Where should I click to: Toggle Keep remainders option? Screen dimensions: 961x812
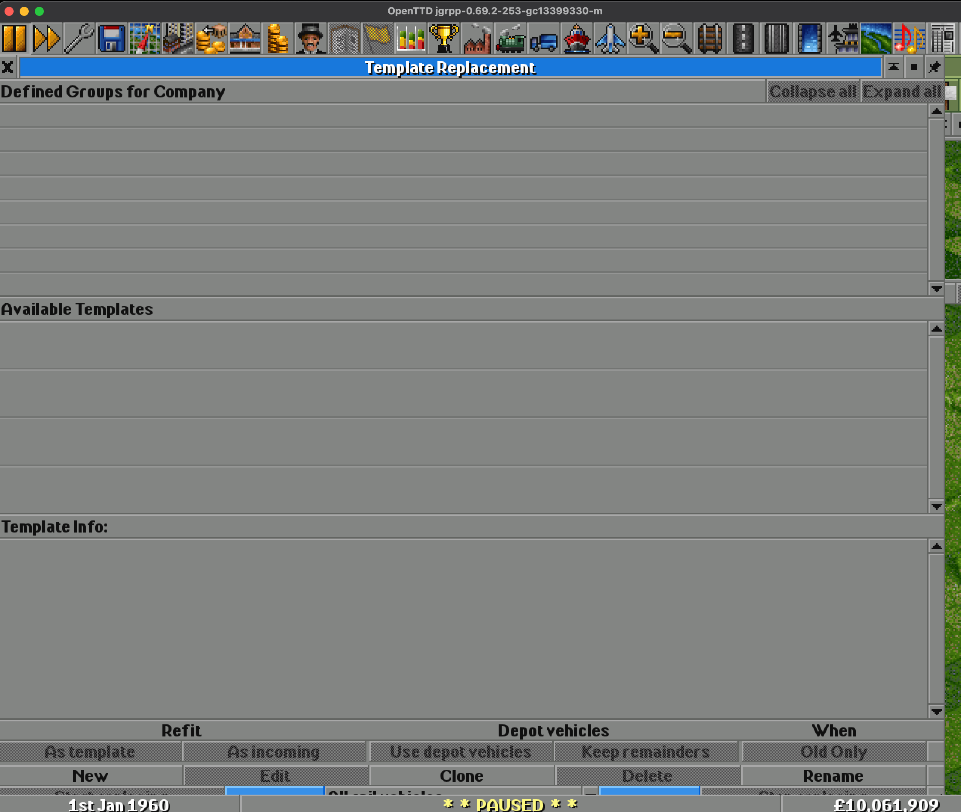point(646,752)
